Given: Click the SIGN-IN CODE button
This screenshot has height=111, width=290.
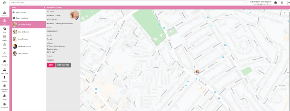Looking at the screenshot, I should coord(63,65).
